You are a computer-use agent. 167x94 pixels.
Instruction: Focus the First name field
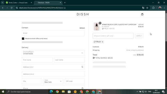coord(37,60)
